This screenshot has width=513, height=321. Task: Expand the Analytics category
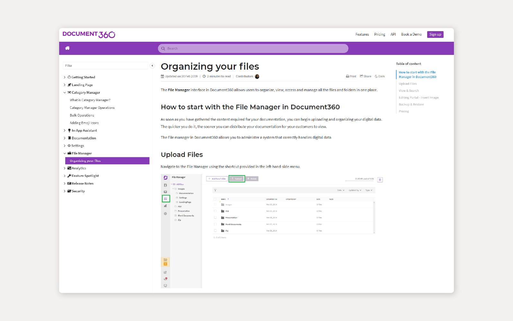(65, 168)
